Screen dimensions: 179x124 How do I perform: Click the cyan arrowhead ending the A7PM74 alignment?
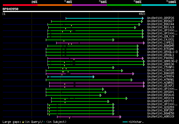94,77
